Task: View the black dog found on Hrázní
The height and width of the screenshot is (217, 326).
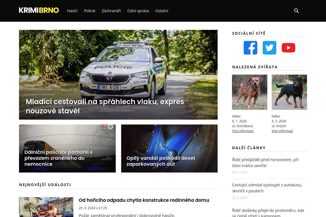Action: pos(289,92)
